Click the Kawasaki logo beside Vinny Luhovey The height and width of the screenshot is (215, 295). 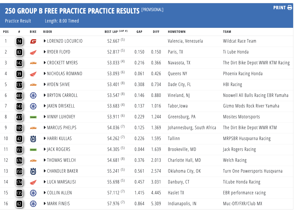tap(33, 117)
